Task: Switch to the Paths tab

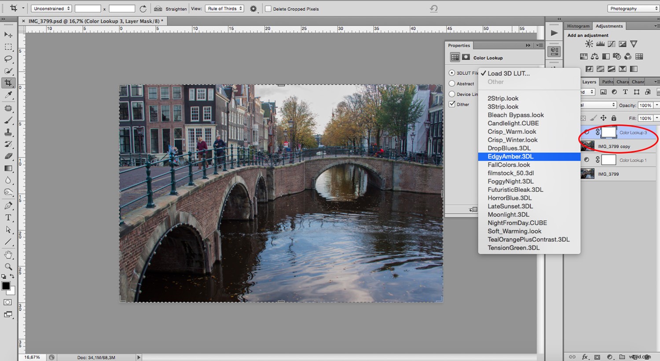Action: click(x=607, y=82)
